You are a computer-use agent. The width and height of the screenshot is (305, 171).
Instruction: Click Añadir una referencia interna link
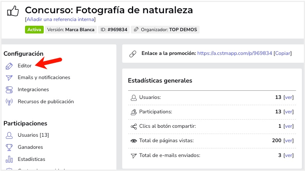(60, 19)
